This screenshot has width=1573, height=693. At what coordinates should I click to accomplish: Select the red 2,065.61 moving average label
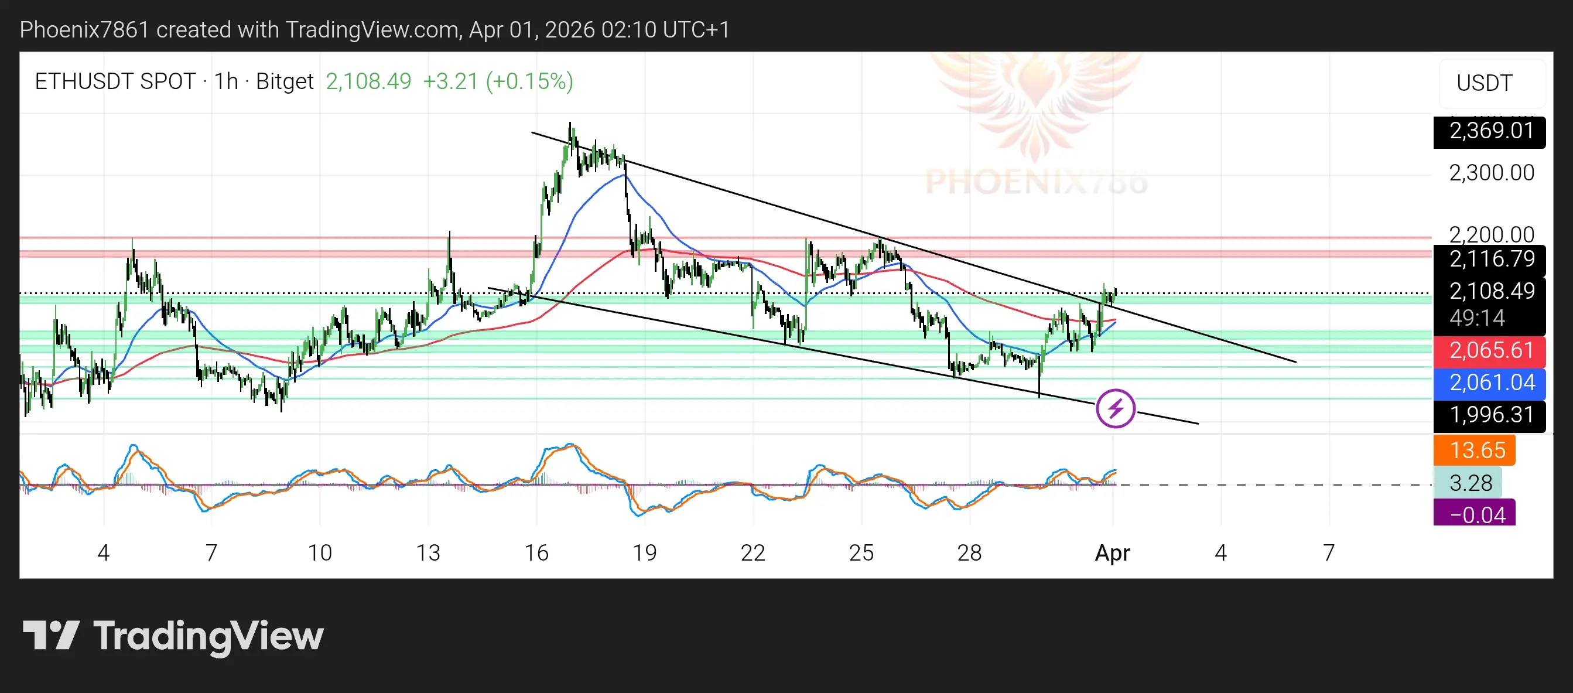[x=1489, y=350]
